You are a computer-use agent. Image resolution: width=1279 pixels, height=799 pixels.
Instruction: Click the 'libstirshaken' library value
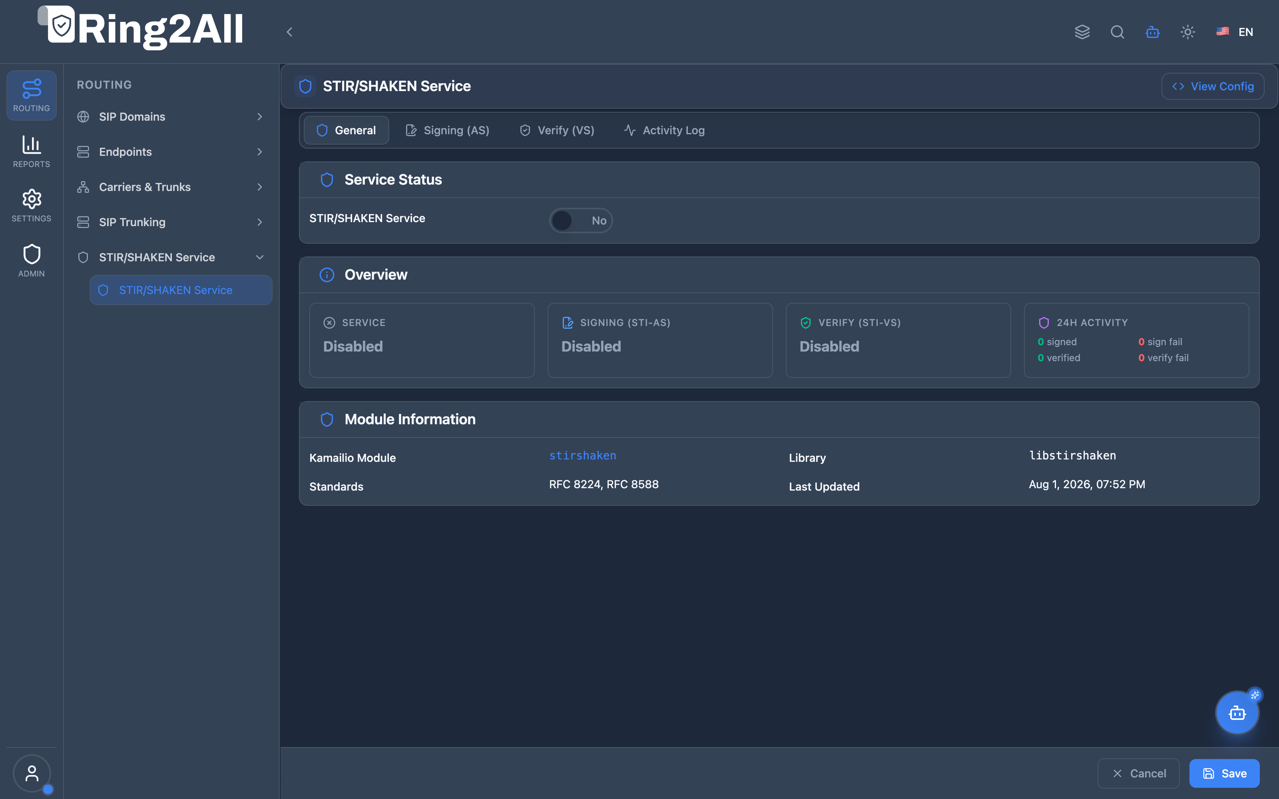click(1072, 455)
